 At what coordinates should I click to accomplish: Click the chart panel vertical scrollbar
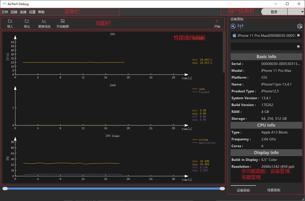[224, 52]
